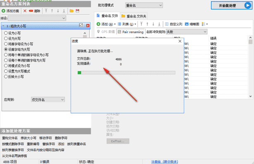Select radio 将每个单词的首字母设为小写

tap(6, 55)
